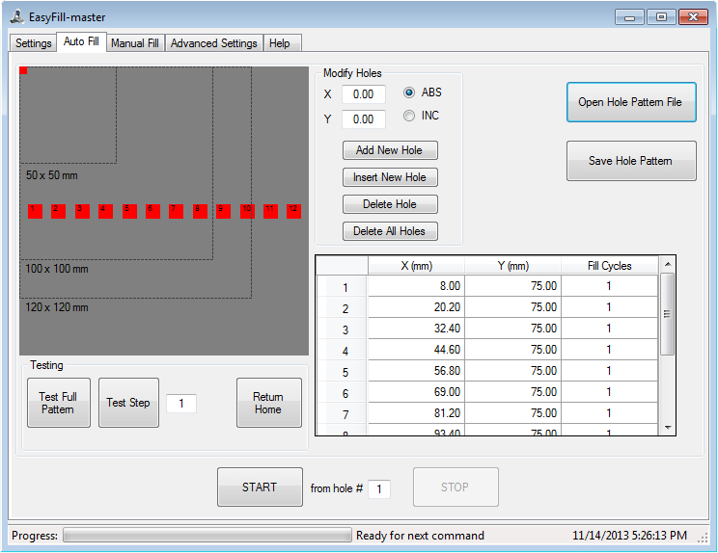Select hole marker 7 in pattern preview
Screen dimensions: 718x553
tap(177, 211)
